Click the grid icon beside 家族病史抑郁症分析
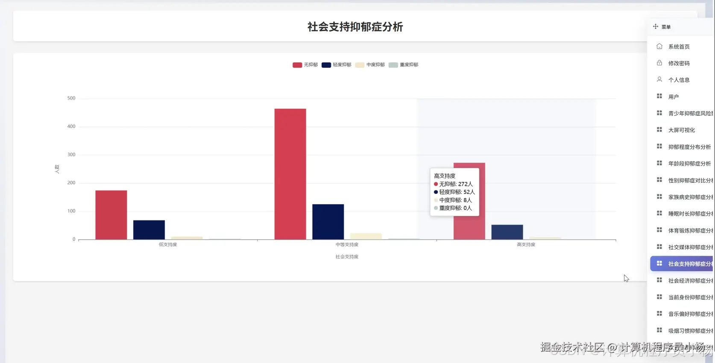This screenshot has height=363, width=715. point(659,197)
